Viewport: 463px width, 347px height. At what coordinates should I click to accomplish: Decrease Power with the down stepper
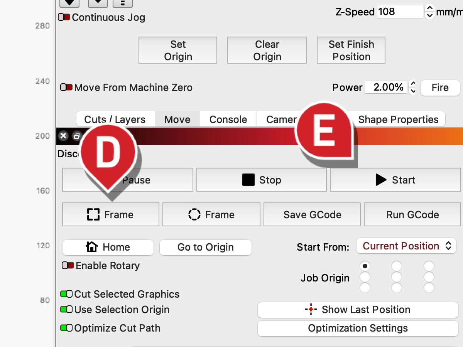(x=413, y=91)
